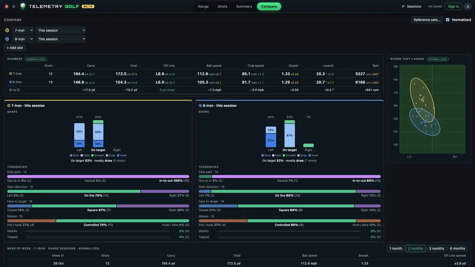Open Reference sets button
The height and width of the screenshot is (267, 475).
(427, 20)
